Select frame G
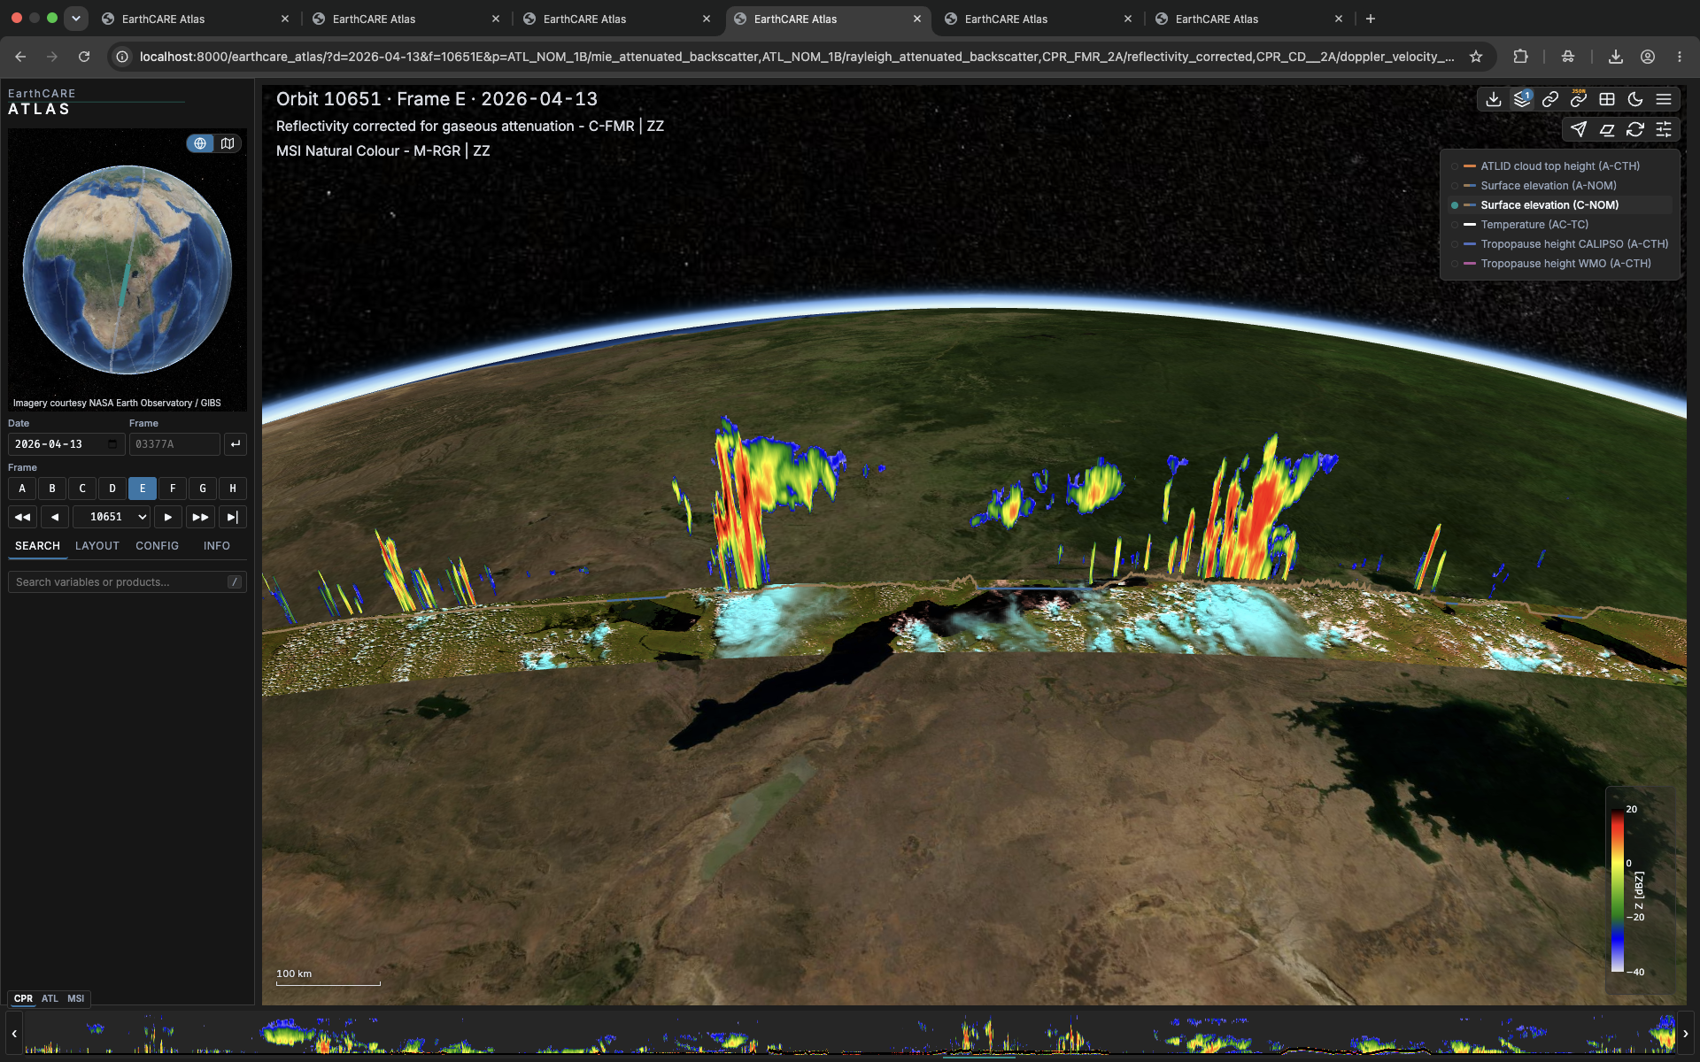Image resolution: width=1700 pixels, height=1062 pixels. pyautogui.click(x=203, y=489)
